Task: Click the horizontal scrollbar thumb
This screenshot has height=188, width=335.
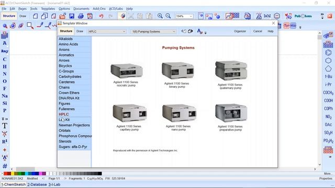Action: point(26,169)
